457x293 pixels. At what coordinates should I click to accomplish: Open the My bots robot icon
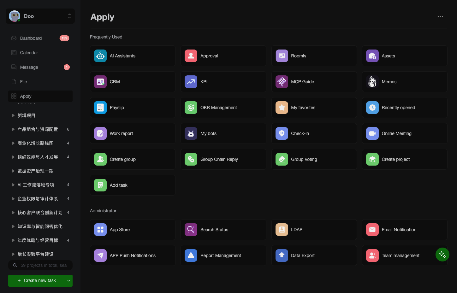[191, 133]
